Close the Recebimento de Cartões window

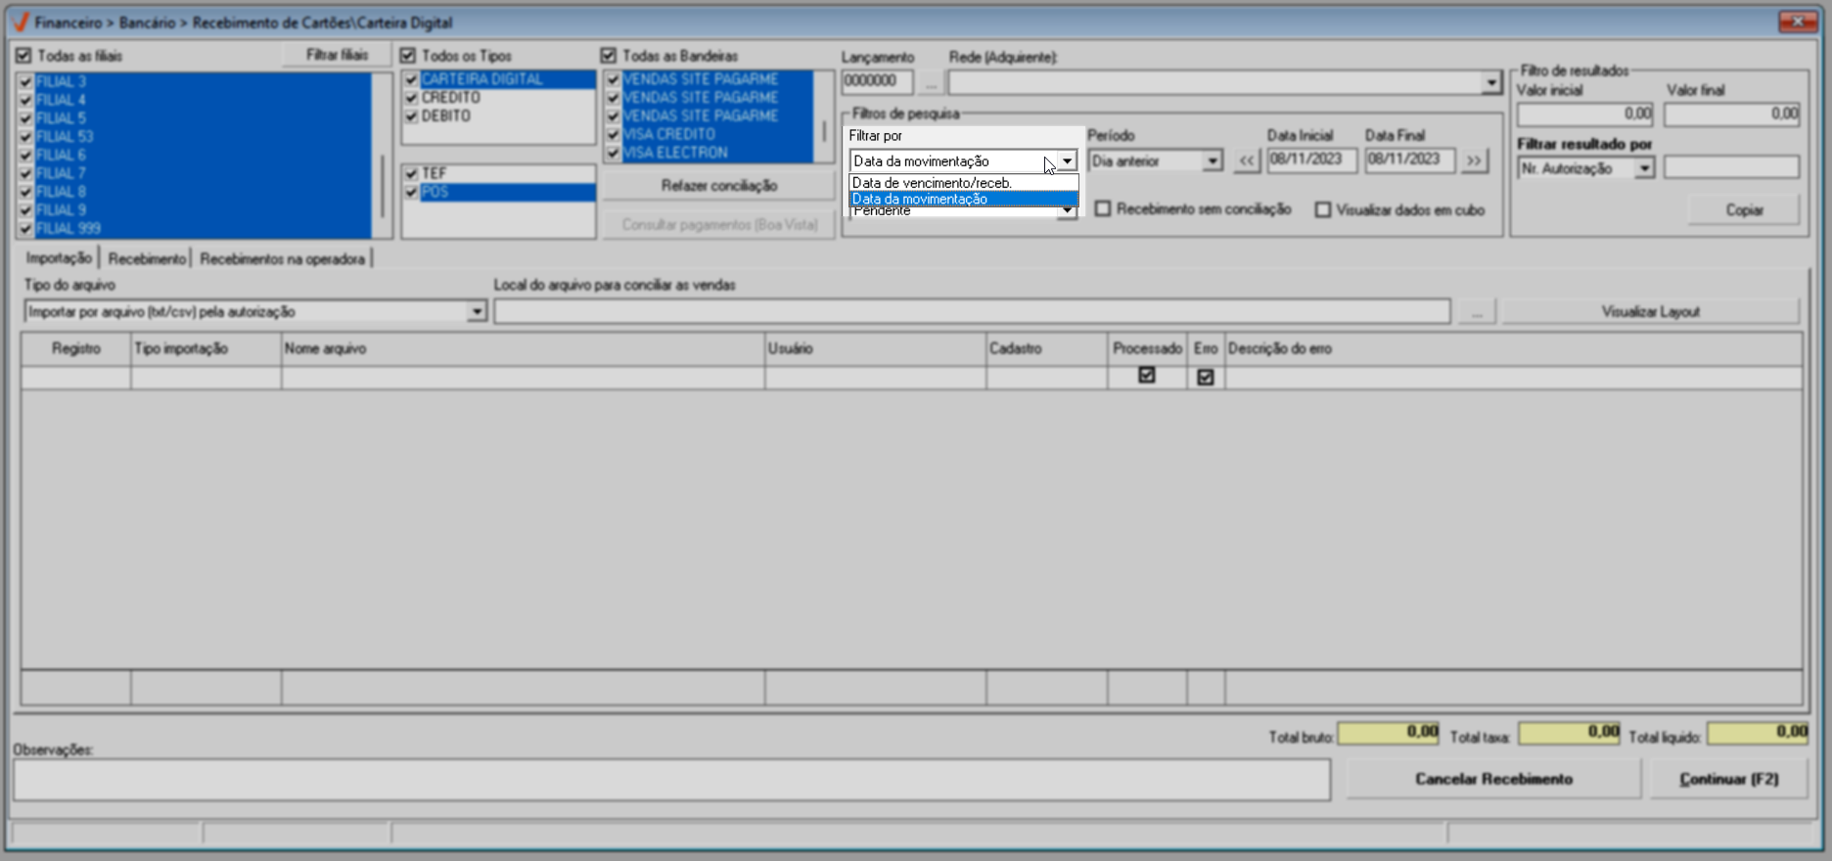[1798, 22]
